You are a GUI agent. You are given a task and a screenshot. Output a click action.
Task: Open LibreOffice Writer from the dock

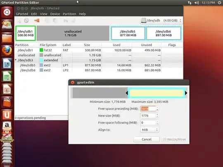(x=7, y=64)
